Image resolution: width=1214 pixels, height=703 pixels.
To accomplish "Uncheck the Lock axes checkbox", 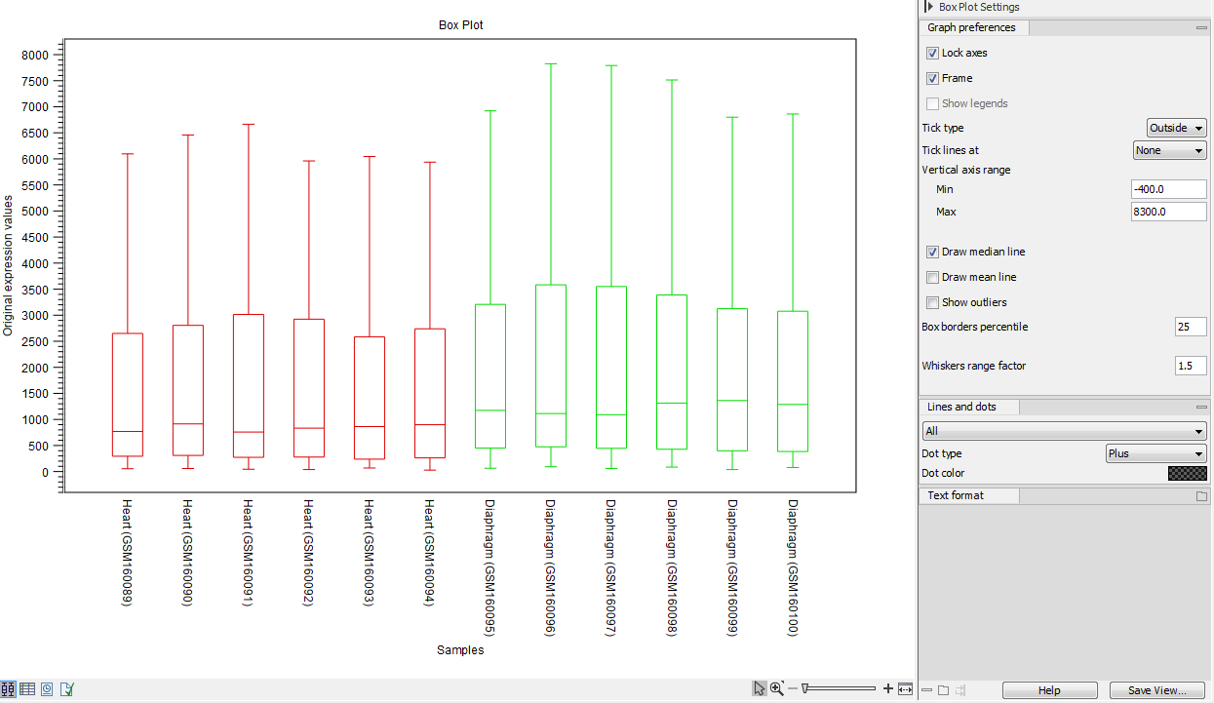I will click(932, 53).
